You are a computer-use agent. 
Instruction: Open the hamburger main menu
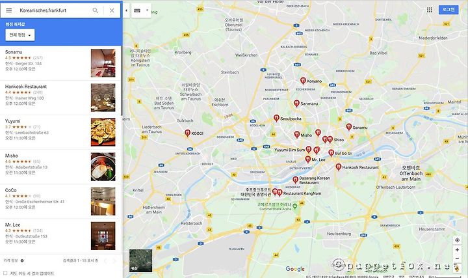click(x=9, y=10)
